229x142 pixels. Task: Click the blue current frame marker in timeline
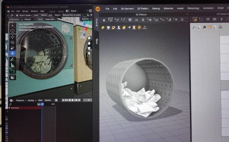[x=42, y=104]
